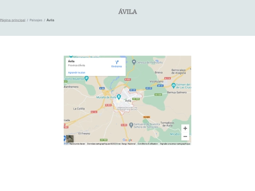
Task: Click the ÁVILA page heading
Action: (127, 12)
